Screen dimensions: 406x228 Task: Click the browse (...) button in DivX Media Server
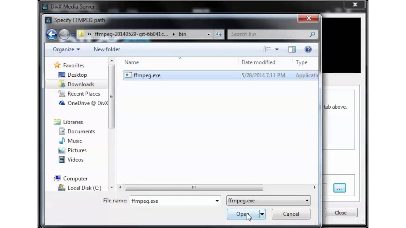(x=339, y=188)
